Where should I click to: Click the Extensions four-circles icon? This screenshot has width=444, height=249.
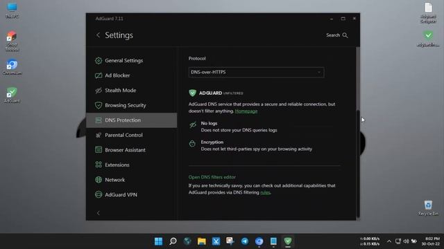point(99,165)
